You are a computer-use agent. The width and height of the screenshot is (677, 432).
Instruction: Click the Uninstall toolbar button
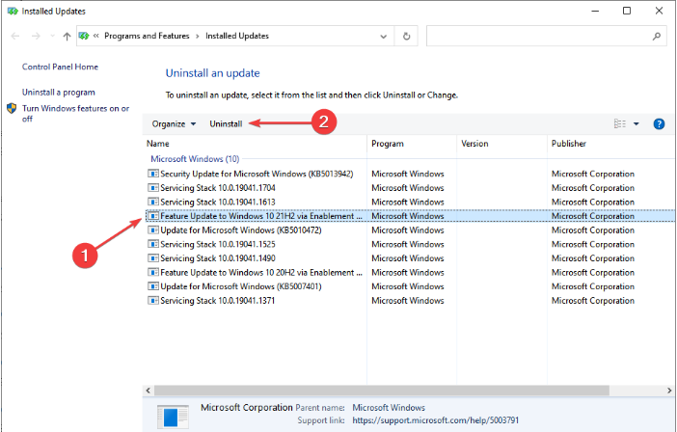(x=226, y=124)
